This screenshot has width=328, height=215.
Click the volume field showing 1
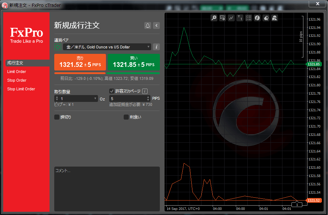coord(76,98)
